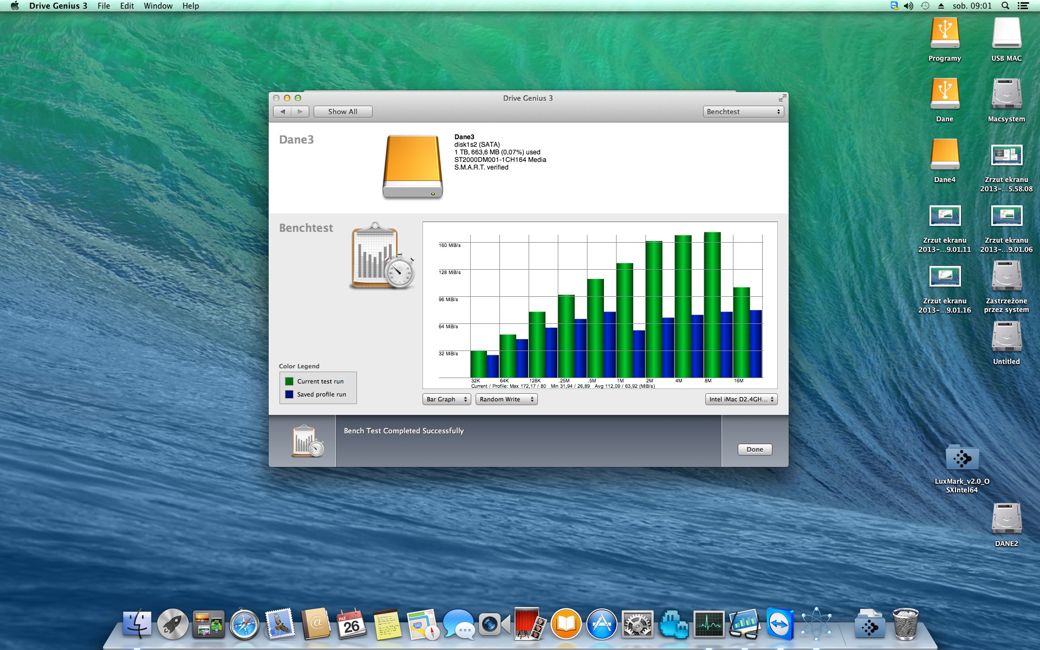Select the Zrzut ekranu 9.01.06 screenshot thumbnail
This screenshot has width=1040, height=650.
[x=1006, y=216]
